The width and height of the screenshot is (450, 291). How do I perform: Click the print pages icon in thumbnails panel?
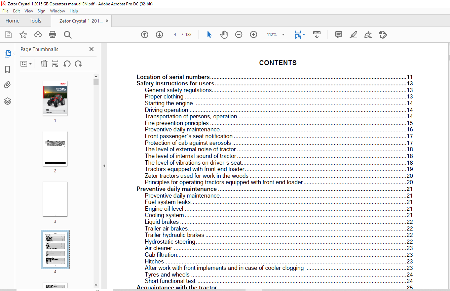pos(55,64)
